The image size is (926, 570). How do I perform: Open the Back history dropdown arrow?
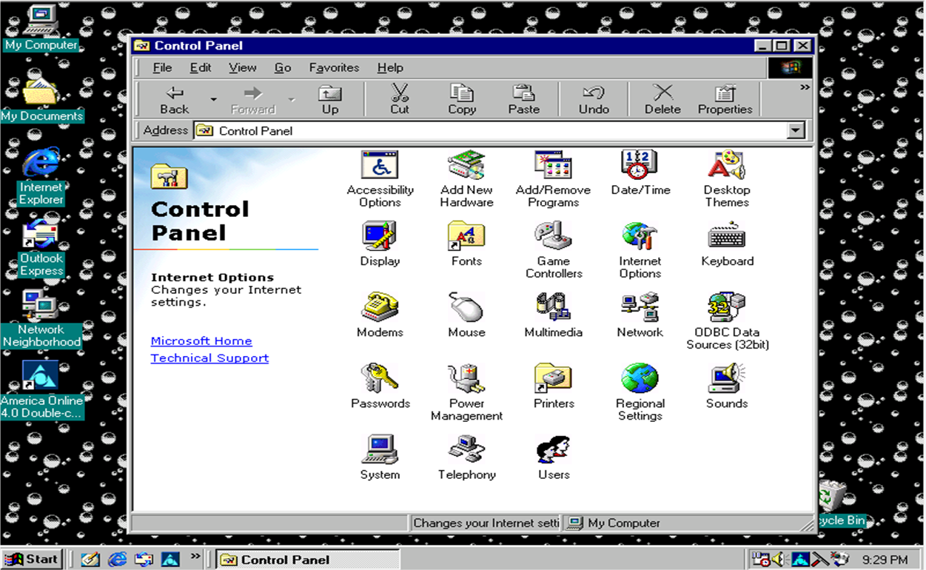pyautogui.click(x=213, y=99)
